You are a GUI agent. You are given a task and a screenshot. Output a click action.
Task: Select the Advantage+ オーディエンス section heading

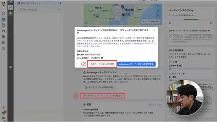tap(100, 72)
